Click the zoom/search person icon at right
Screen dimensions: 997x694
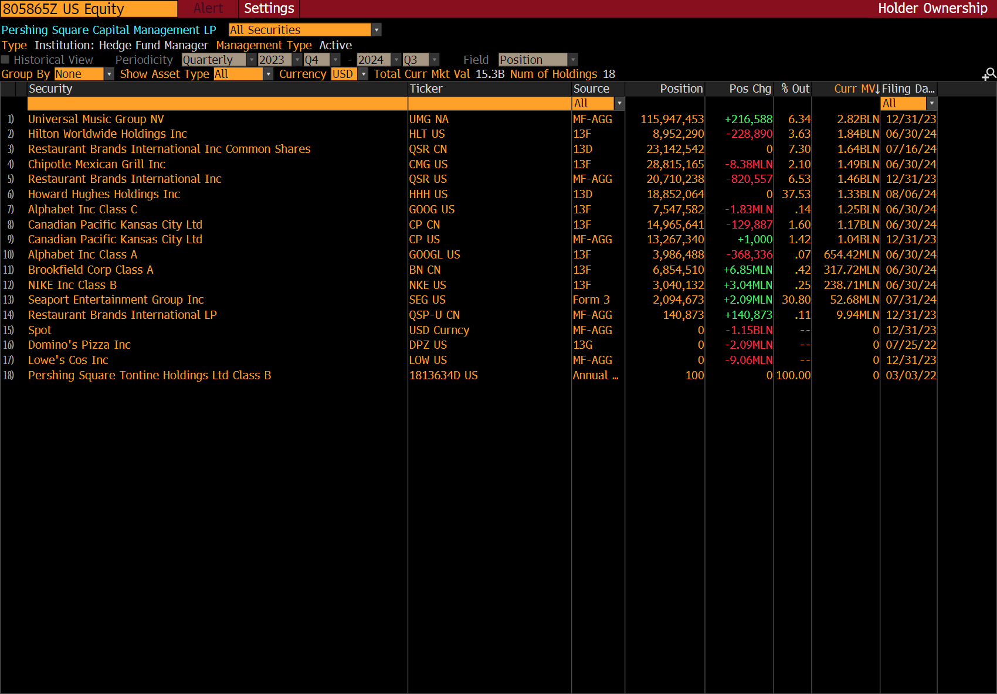tap(989, 74)
